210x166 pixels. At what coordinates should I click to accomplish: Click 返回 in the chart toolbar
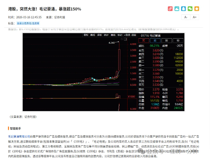pyautogui.click(x=134, y=35)
